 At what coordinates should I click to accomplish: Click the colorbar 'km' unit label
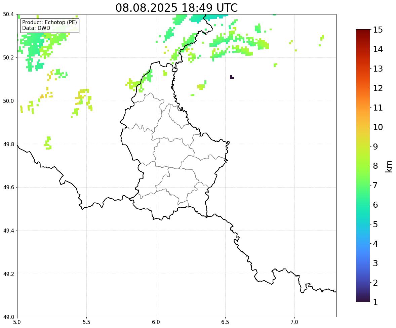[389, 166]
